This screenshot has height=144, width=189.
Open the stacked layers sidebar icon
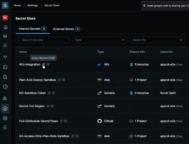coord(5,36)
